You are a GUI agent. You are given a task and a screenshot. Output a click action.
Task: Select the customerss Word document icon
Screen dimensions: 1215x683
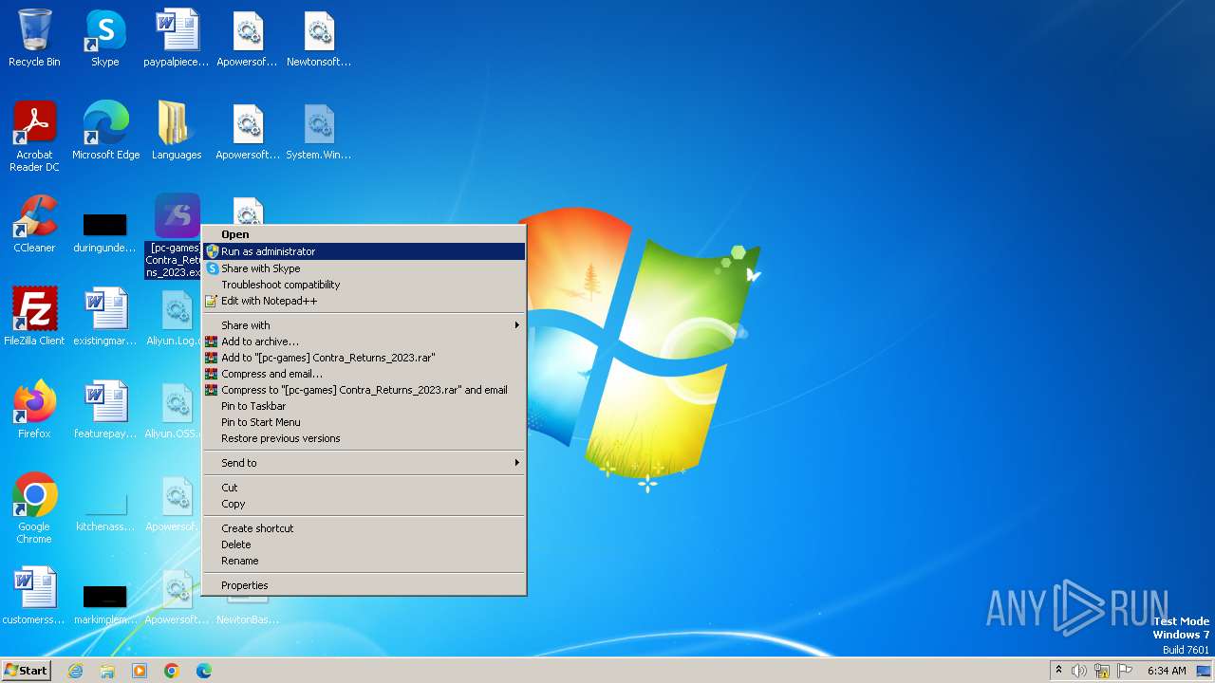click(x=34, y=596)
